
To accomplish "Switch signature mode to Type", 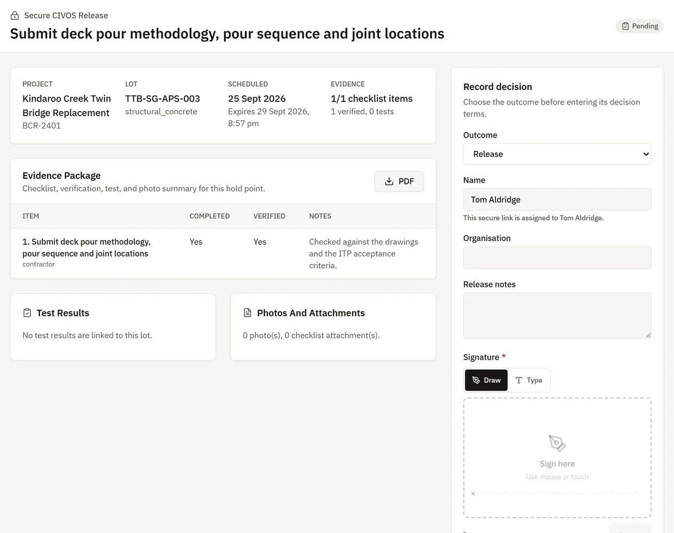I will pyautogui.click(x=528, y=380).
